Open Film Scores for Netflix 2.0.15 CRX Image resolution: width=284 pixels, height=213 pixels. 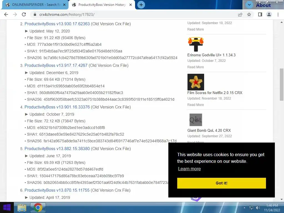point(215,93)
